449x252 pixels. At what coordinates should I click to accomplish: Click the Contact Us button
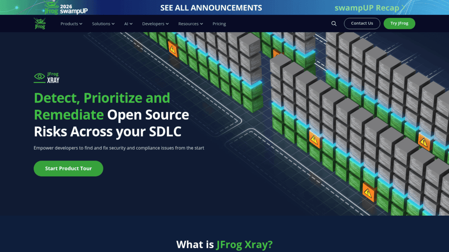362,24
